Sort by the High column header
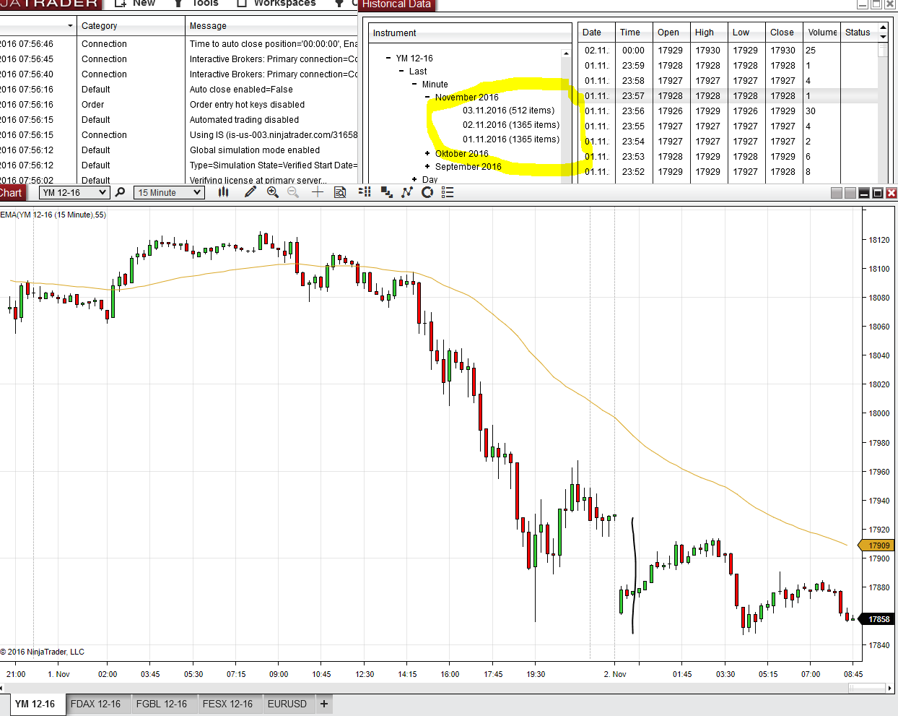 click(x=708, y=33)
